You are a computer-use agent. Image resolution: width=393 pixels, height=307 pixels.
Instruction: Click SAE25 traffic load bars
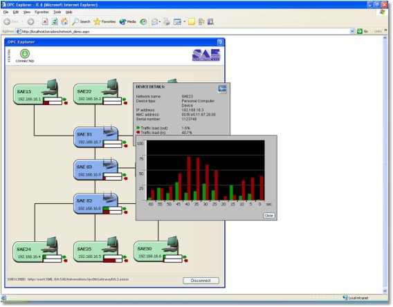tap(113, 259)
